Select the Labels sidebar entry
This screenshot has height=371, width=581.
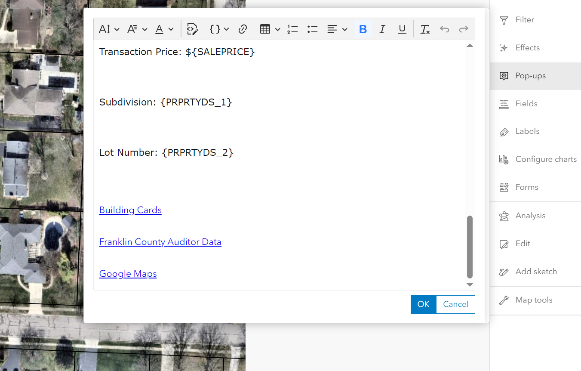click(x=528, y=131)
